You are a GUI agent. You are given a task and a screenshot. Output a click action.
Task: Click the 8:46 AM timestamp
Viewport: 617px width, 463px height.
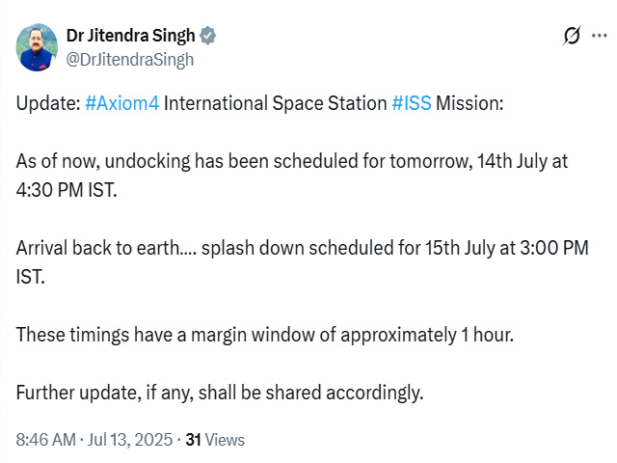click(x=46, y=440)
